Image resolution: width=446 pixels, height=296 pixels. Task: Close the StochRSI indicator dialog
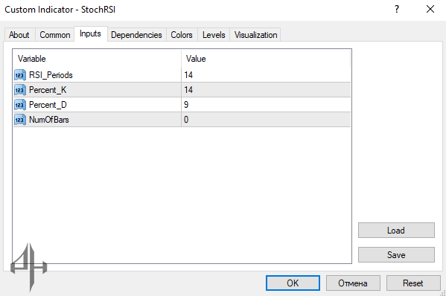pos(430,10)
